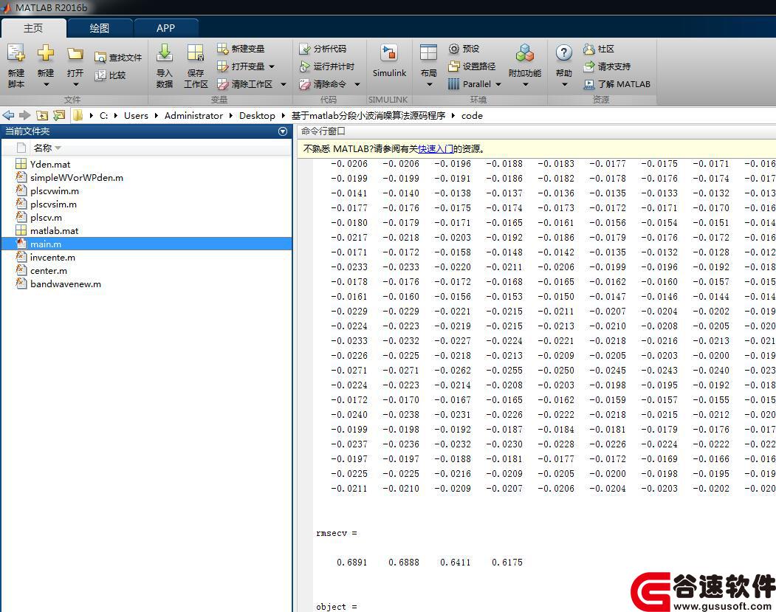Click Users in the address path
776x612 pixels.
click(x=136, y=116)
